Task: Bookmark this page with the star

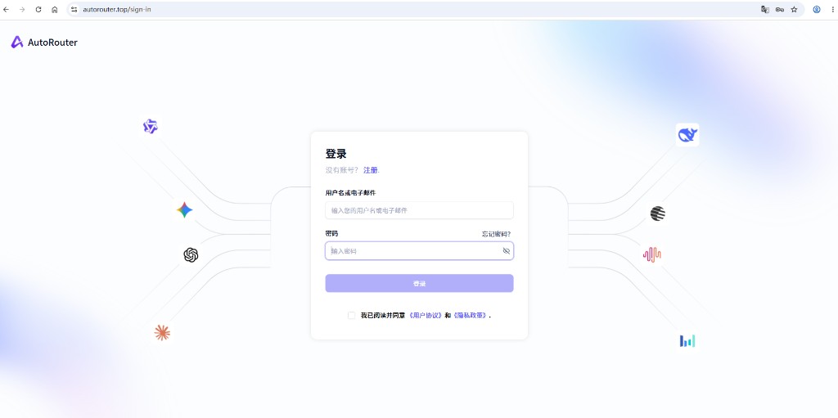Action: tap(794, 10)
